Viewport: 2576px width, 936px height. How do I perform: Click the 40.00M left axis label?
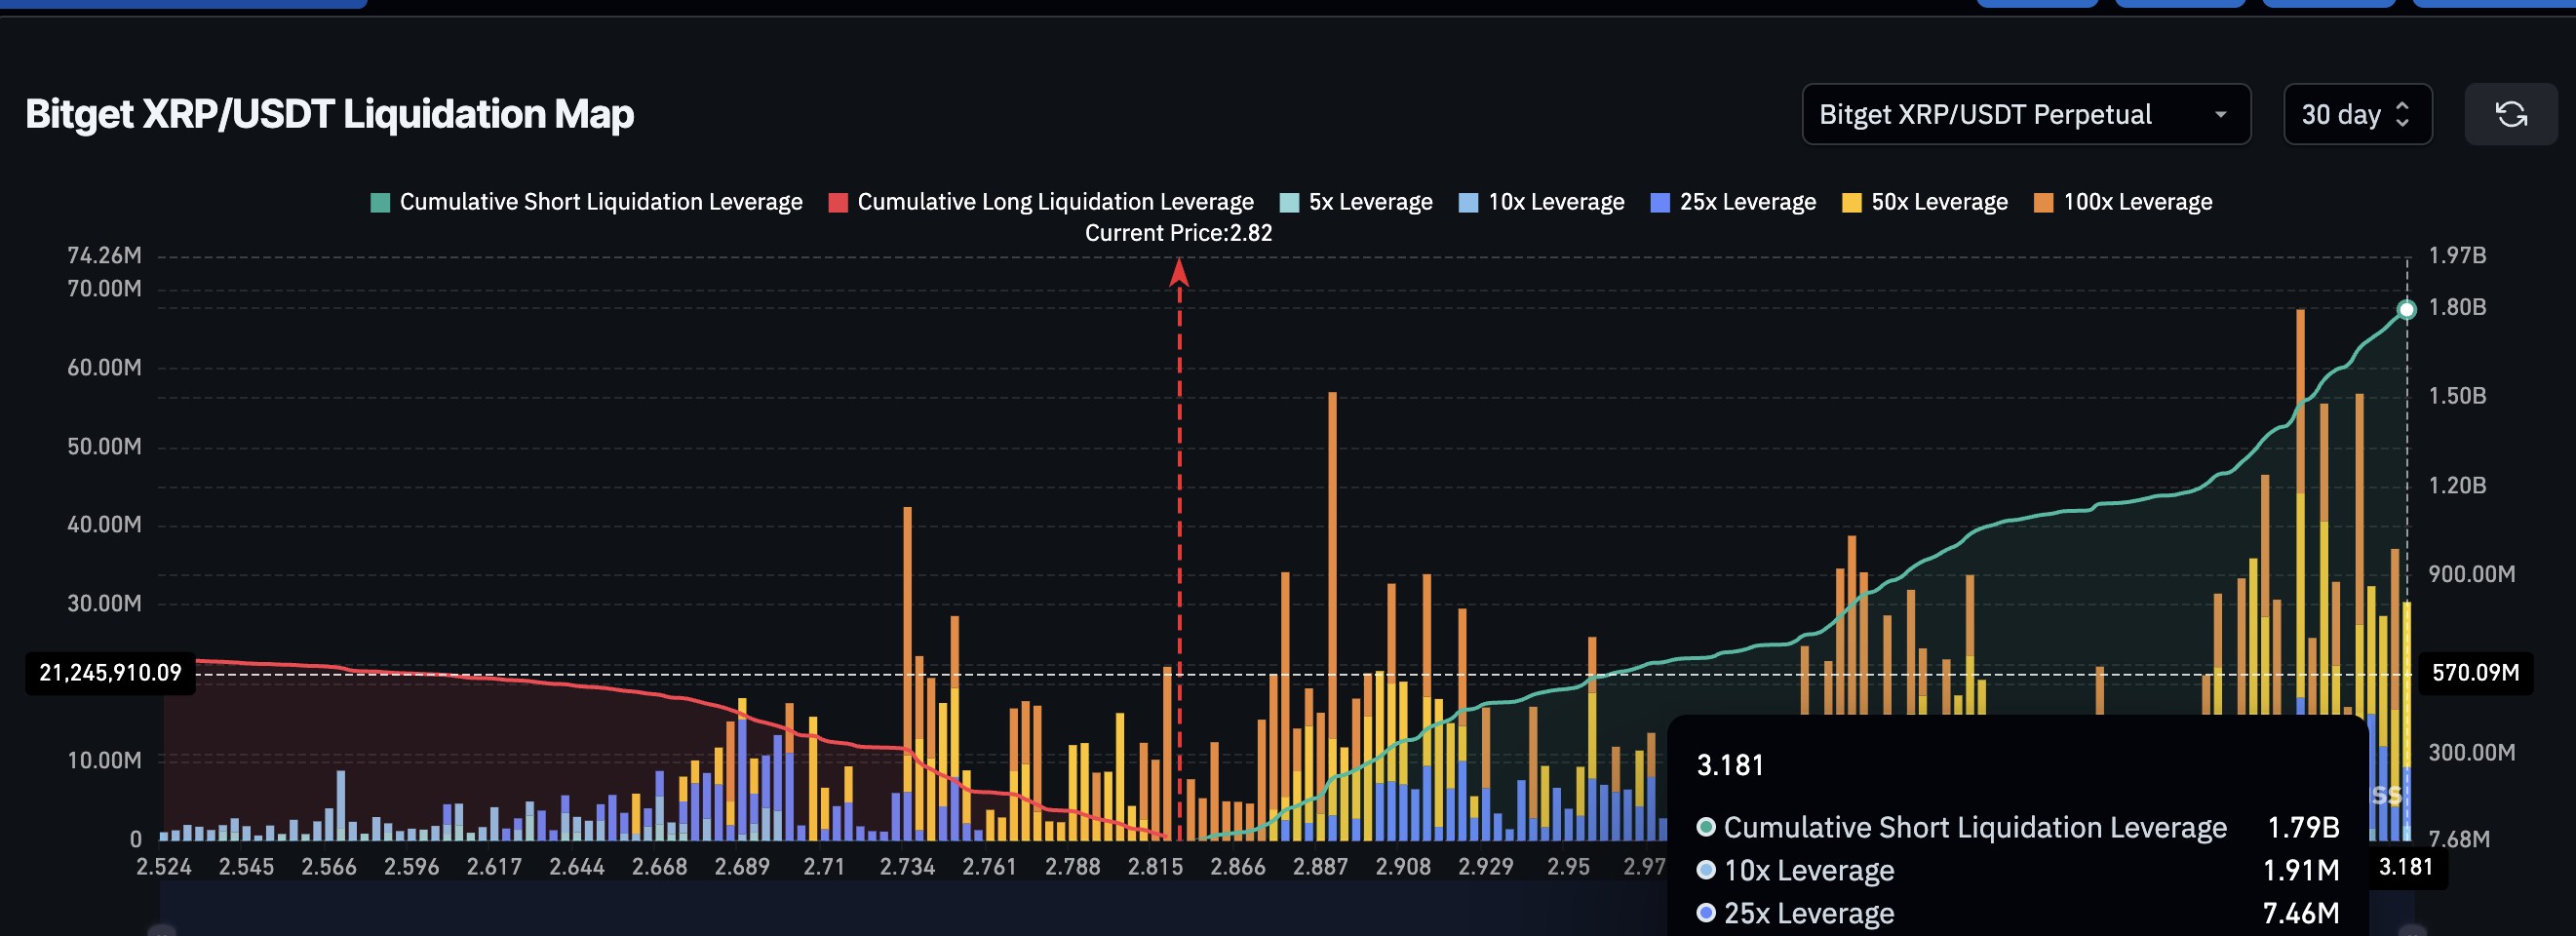(x=104, y=525)
